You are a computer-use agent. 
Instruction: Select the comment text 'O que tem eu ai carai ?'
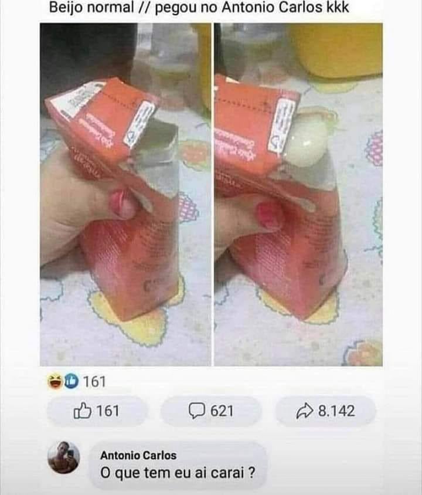pyautogui.click(x=178, y=473)
